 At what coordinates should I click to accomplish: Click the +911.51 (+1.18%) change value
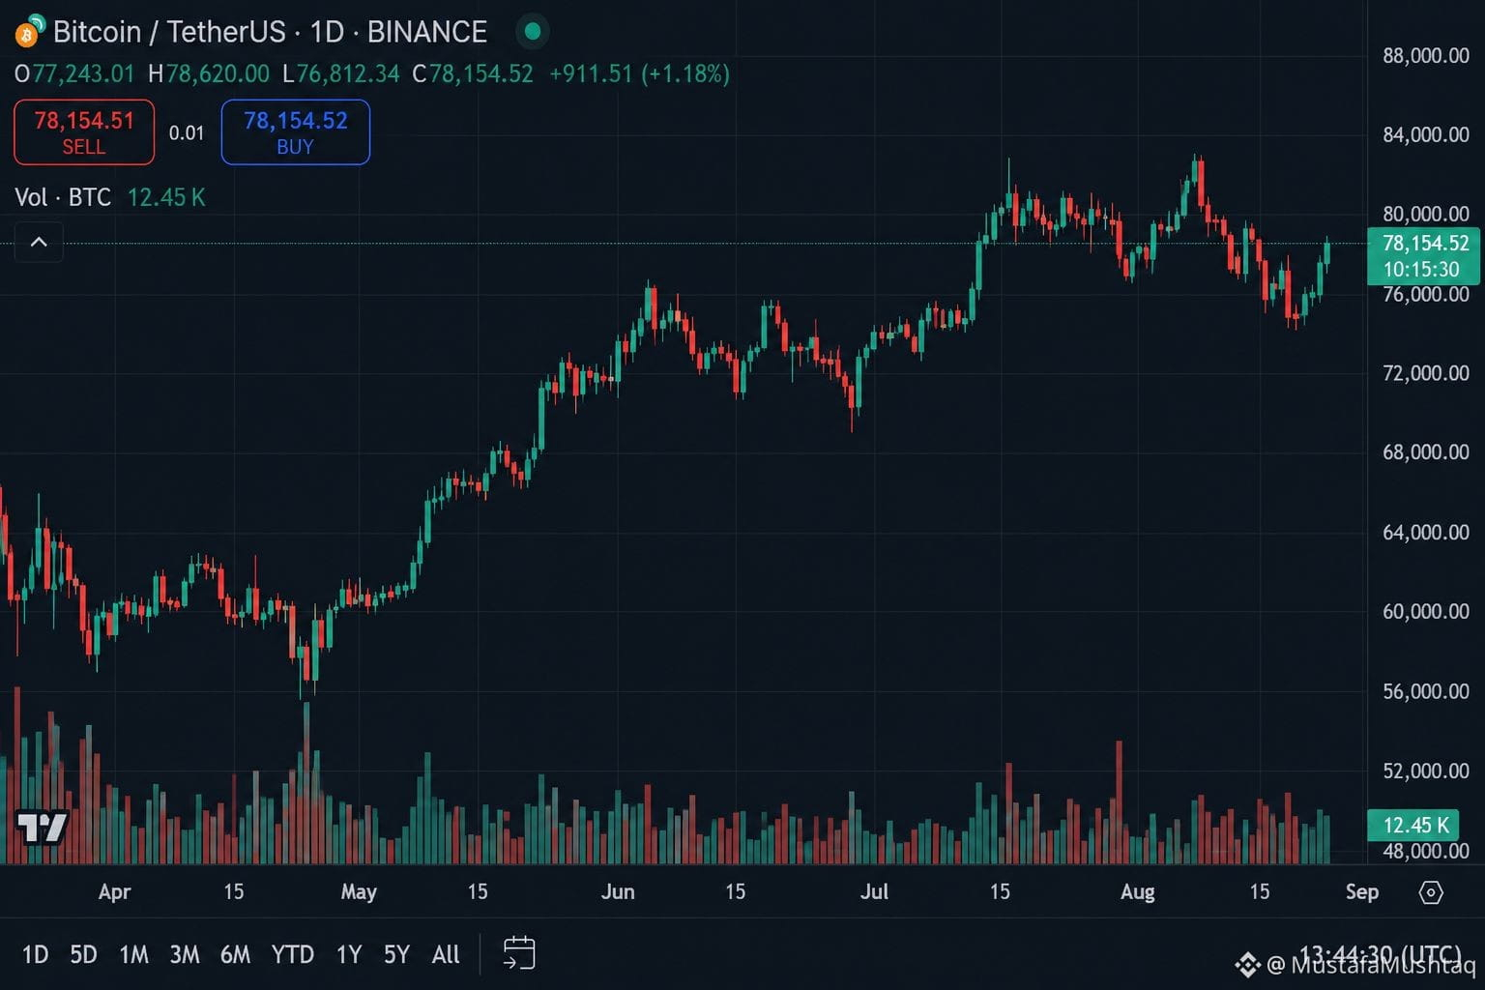[x=639, y=73]
